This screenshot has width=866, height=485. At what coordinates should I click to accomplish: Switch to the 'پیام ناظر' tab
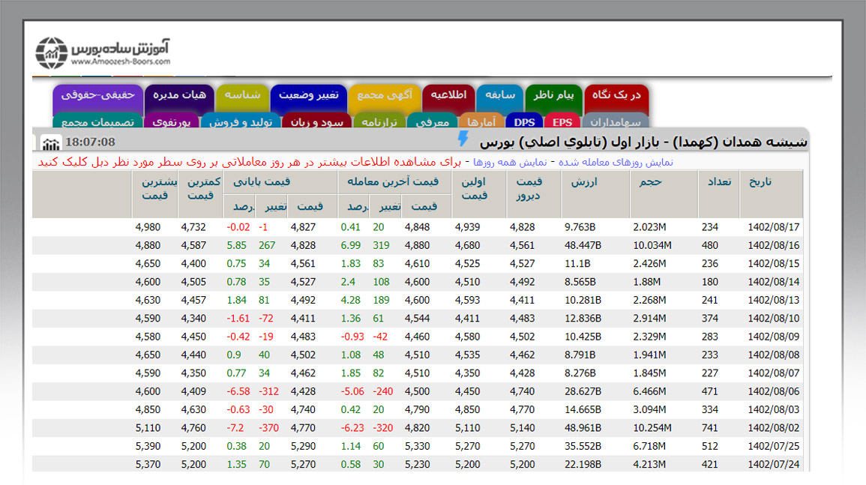click(554, 96)
